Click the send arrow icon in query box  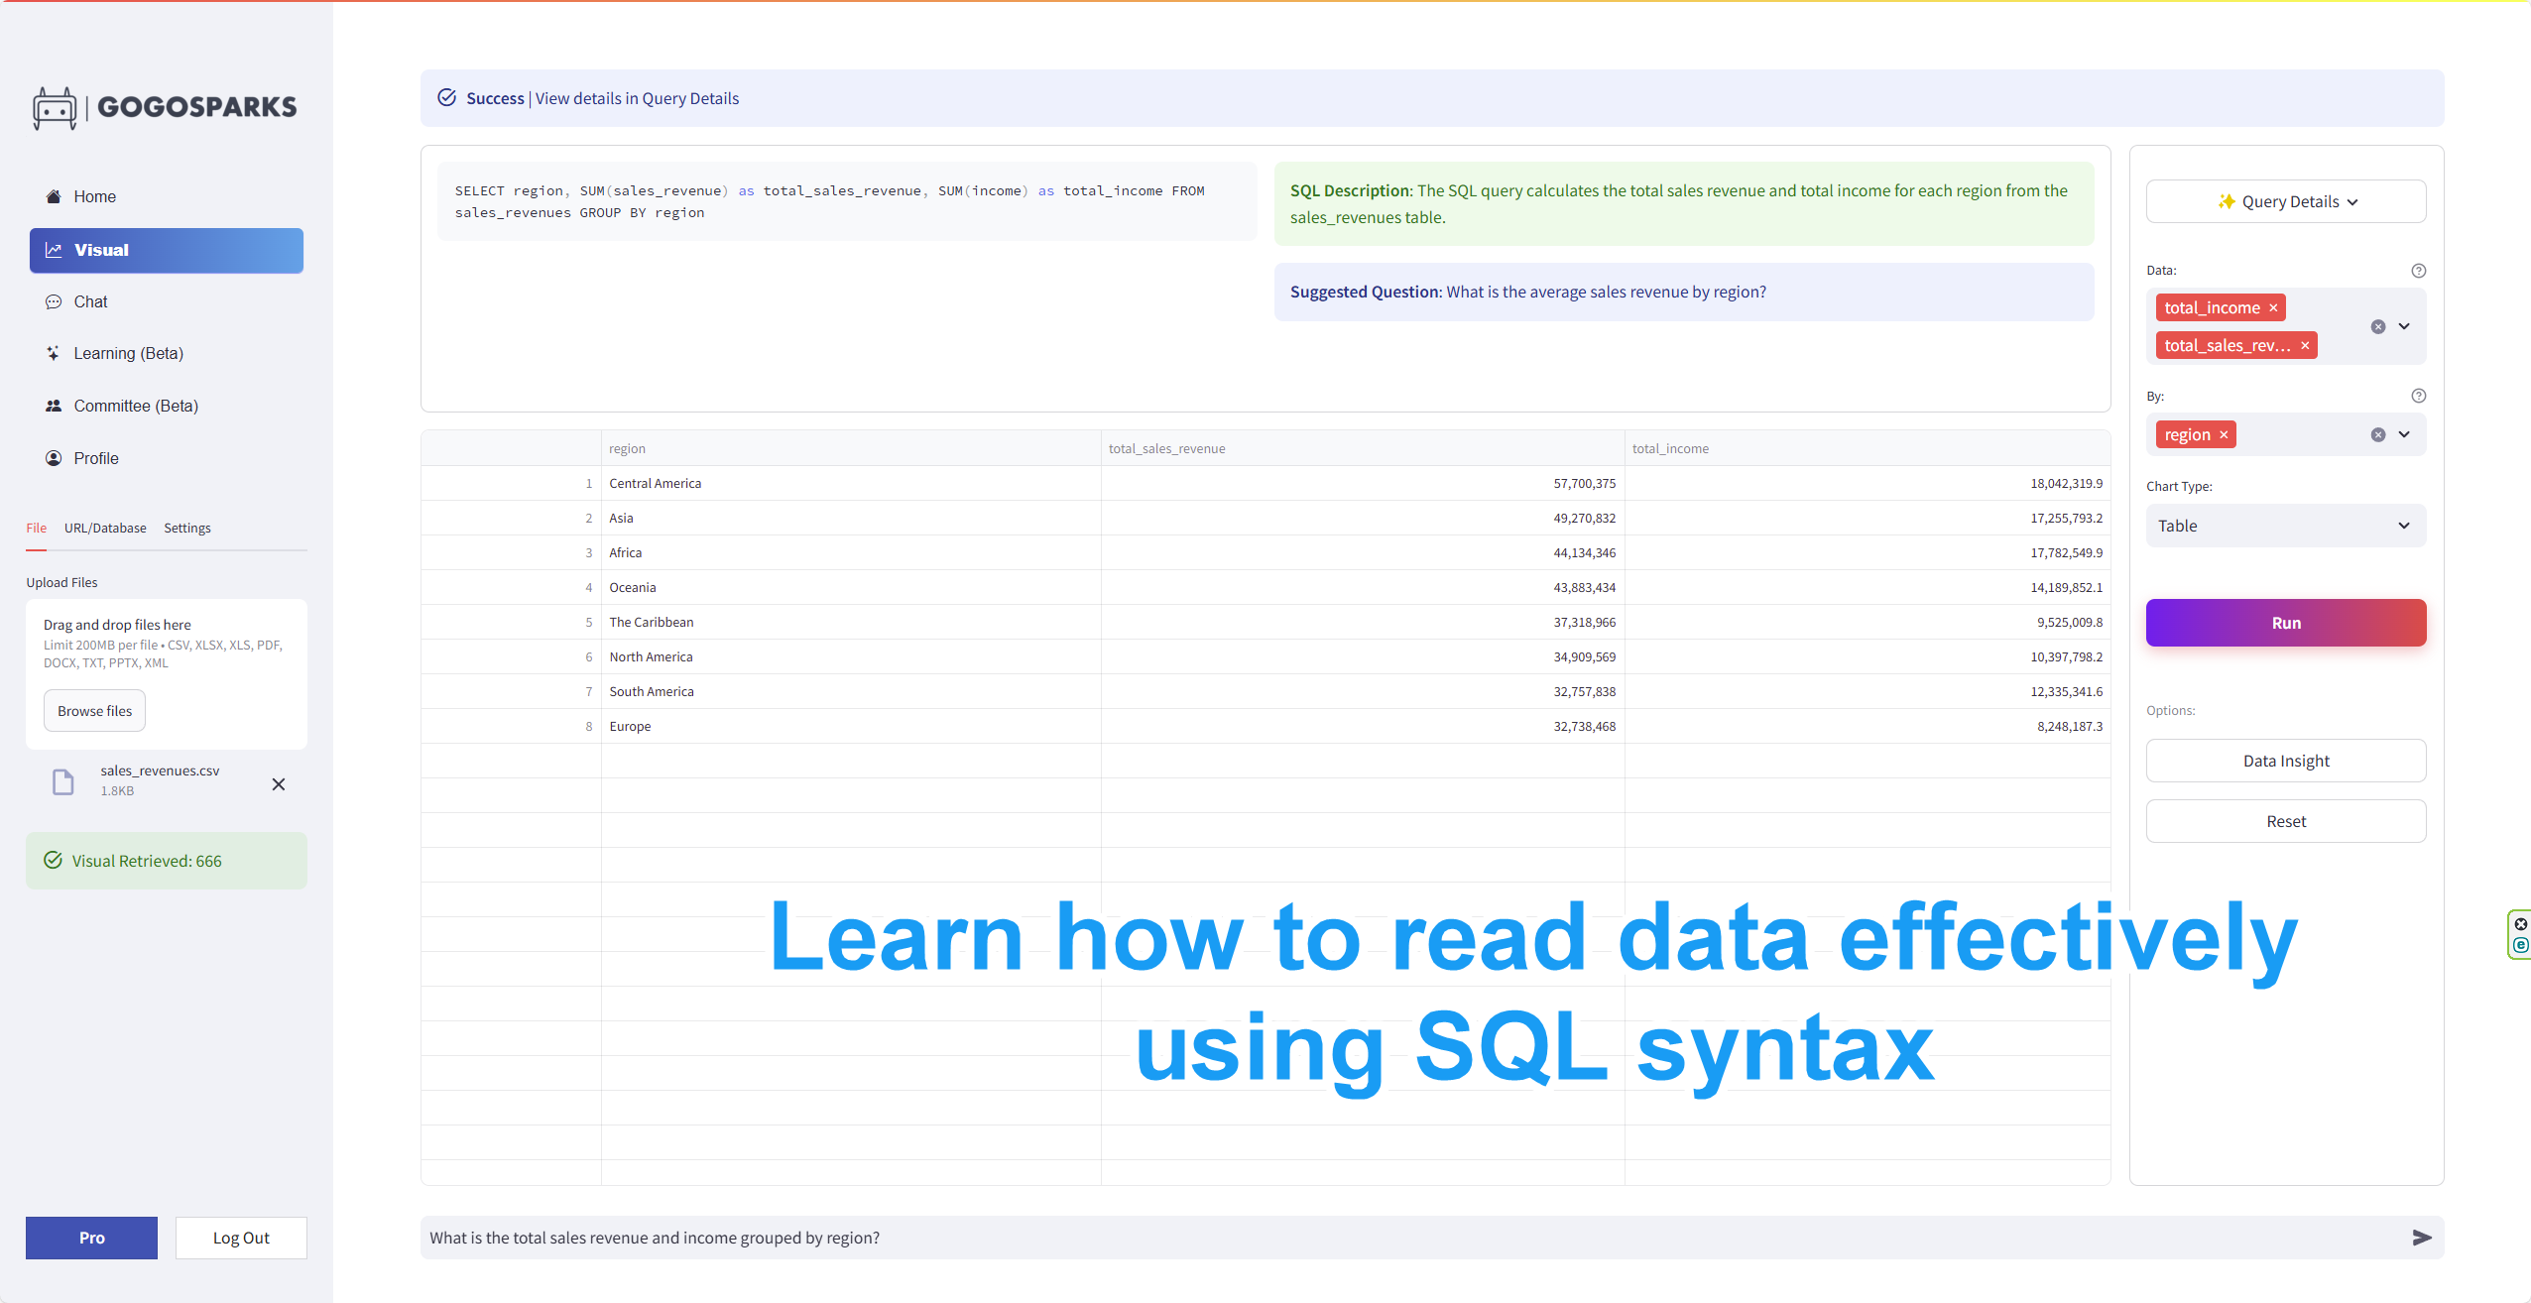click(2421, 1238)
